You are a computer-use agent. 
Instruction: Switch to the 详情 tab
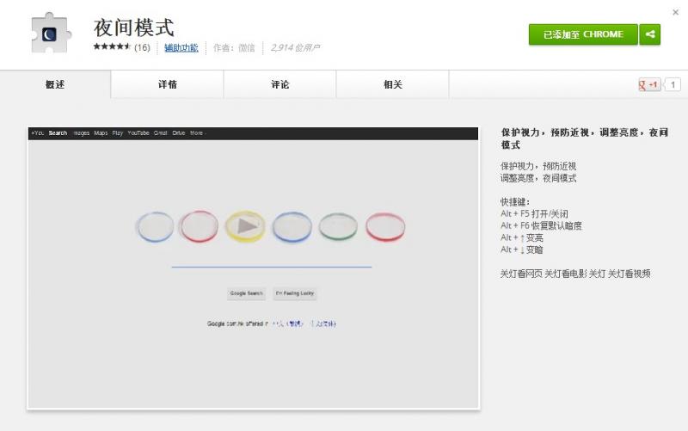(x=168, y=84)
